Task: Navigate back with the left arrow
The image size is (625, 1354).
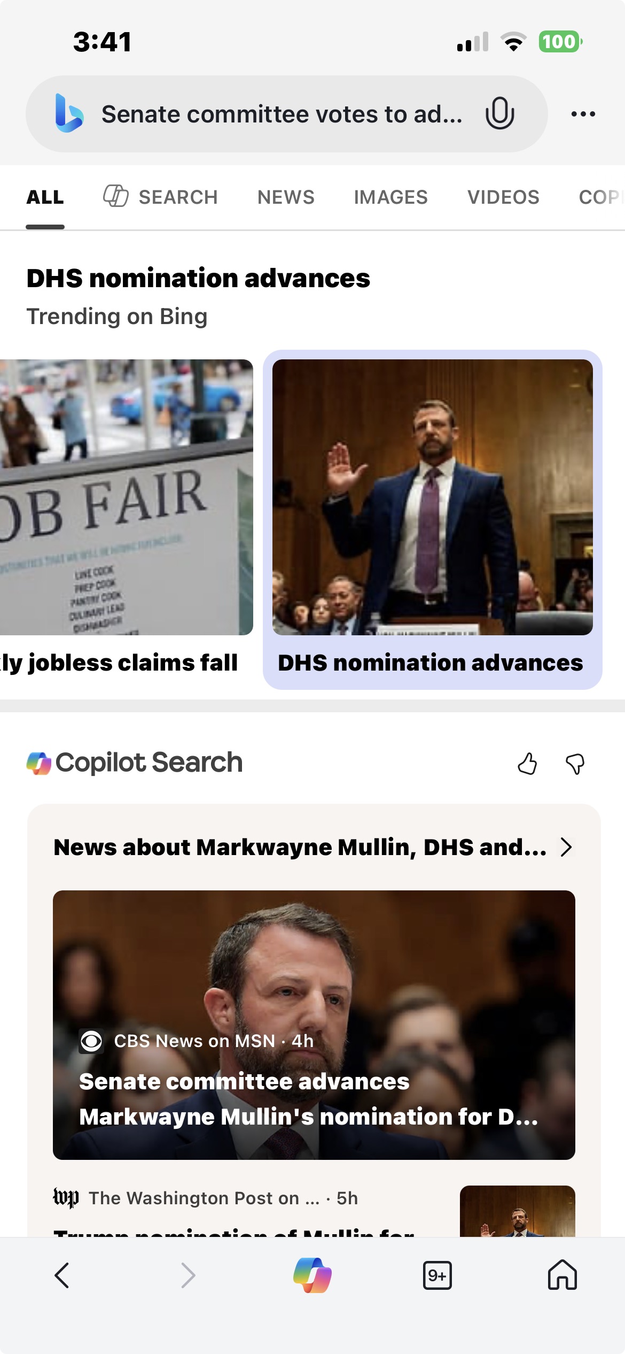Action: (x=62, y=1275)
